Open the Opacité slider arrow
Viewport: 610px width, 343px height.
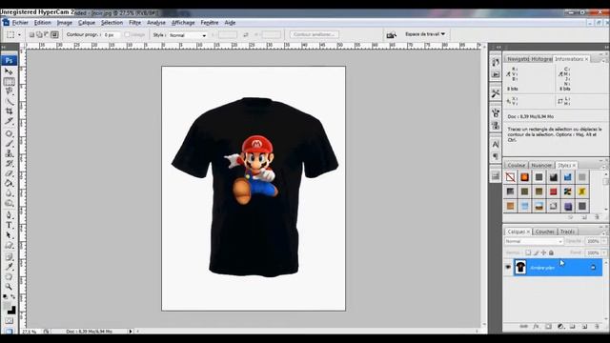tap(603, 241)
